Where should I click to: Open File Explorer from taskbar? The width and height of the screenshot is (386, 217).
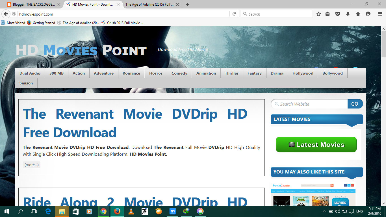tap(62, 211)
